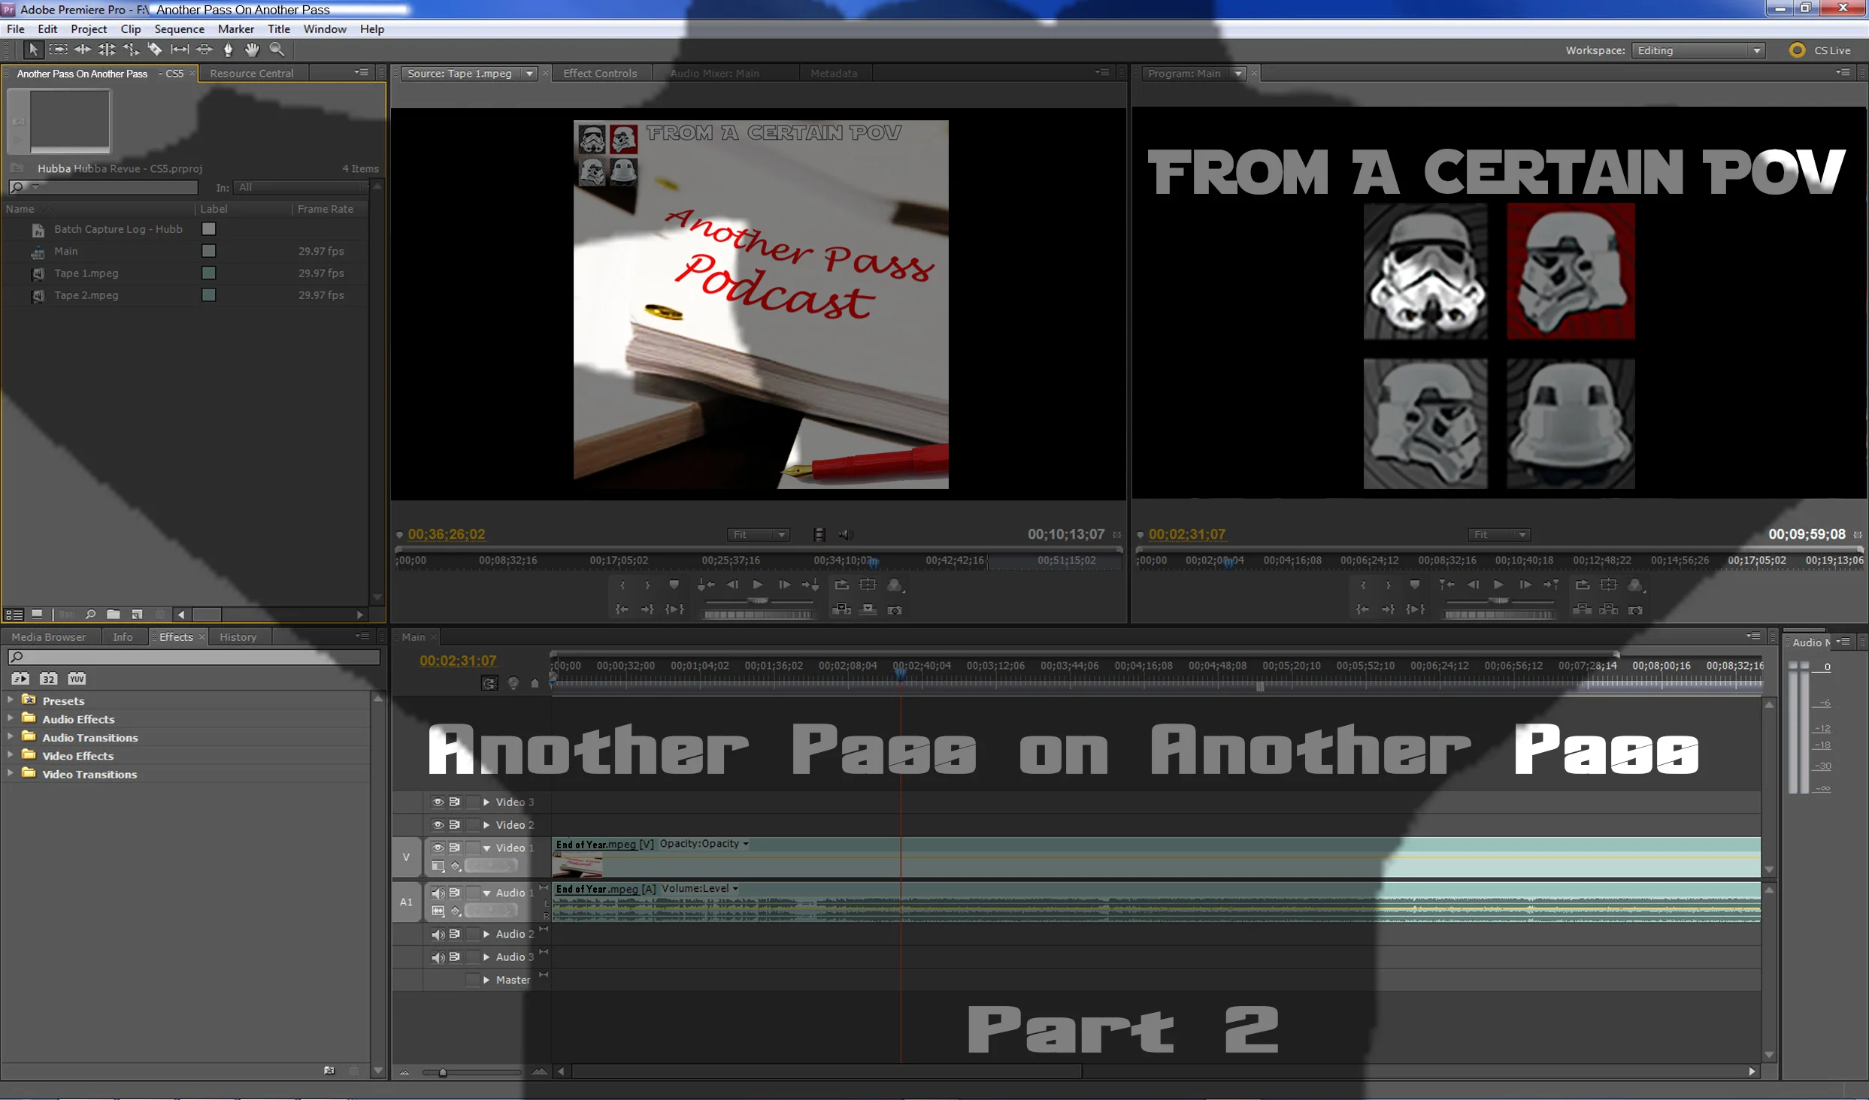
Task: Click the timeline zoom slider handle
Action: point(443,1072)
